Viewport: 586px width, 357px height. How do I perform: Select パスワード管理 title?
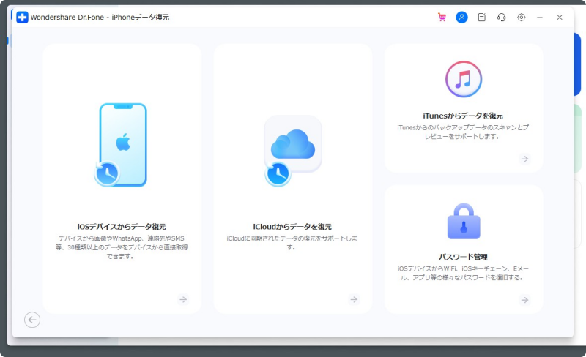[463, 257]
